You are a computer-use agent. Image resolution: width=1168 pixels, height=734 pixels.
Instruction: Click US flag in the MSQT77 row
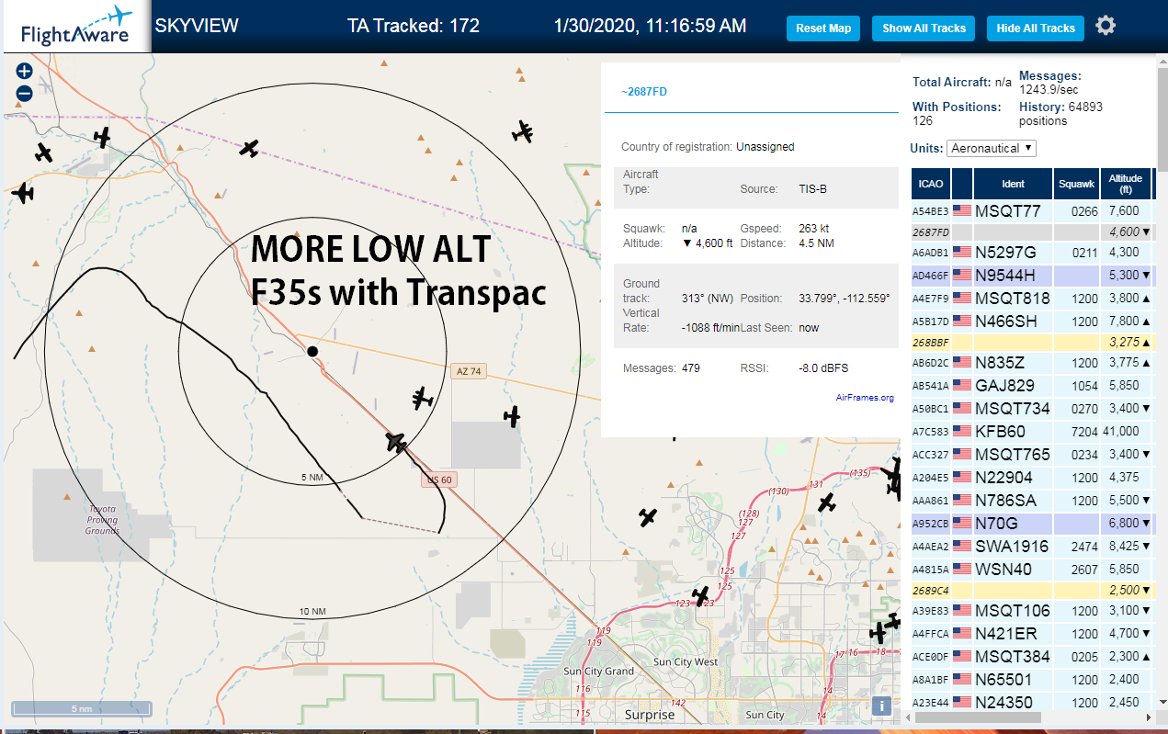tap(962, 211)
